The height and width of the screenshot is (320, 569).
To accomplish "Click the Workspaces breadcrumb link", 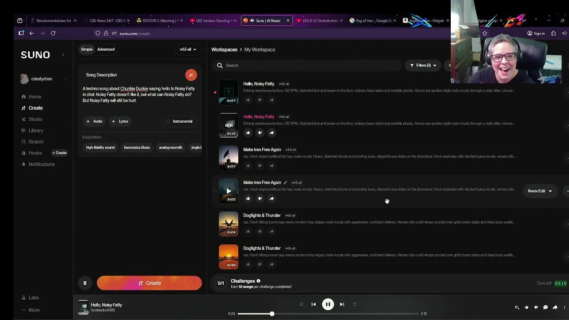I will click(224, 50).
